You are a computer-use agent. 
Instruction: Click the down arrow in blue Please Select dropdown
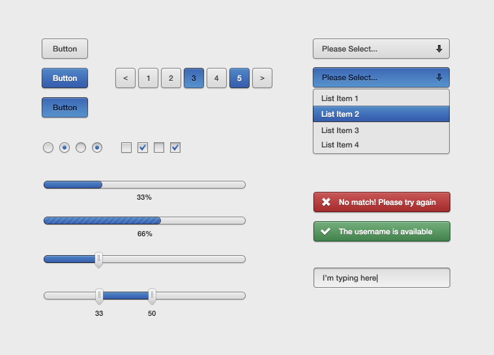[439, 77]
